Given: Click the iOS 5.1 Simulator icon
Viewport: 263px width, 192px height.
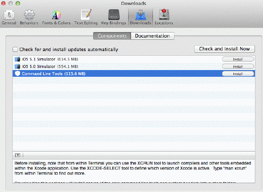Looking at the screenshot, I should (17, 59).
